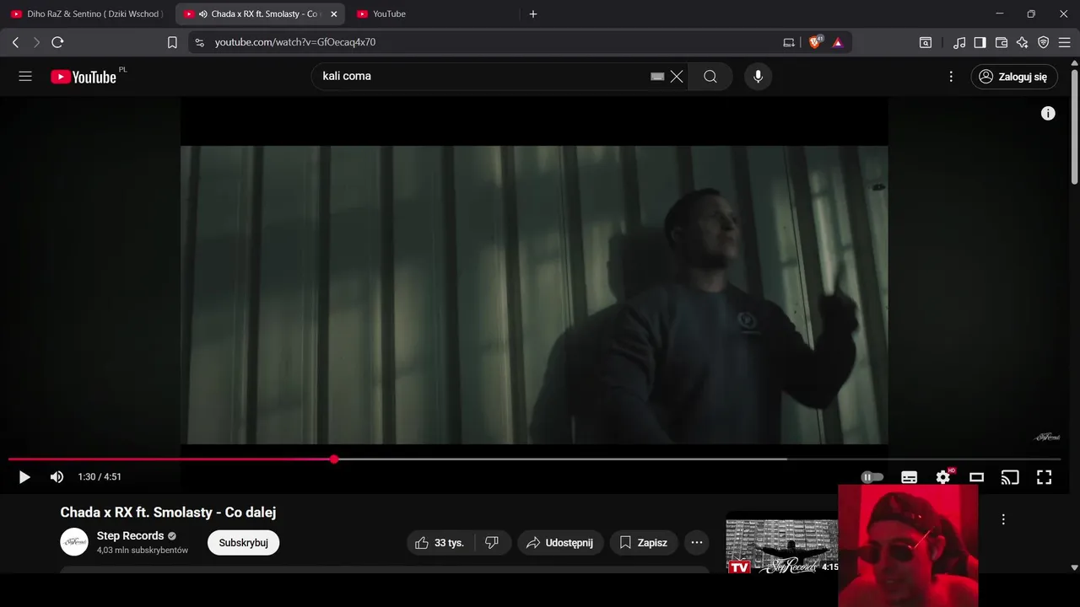Open the Step Records channel name link
This screenshot has height=607, width=1080.
tap(130, 536)
